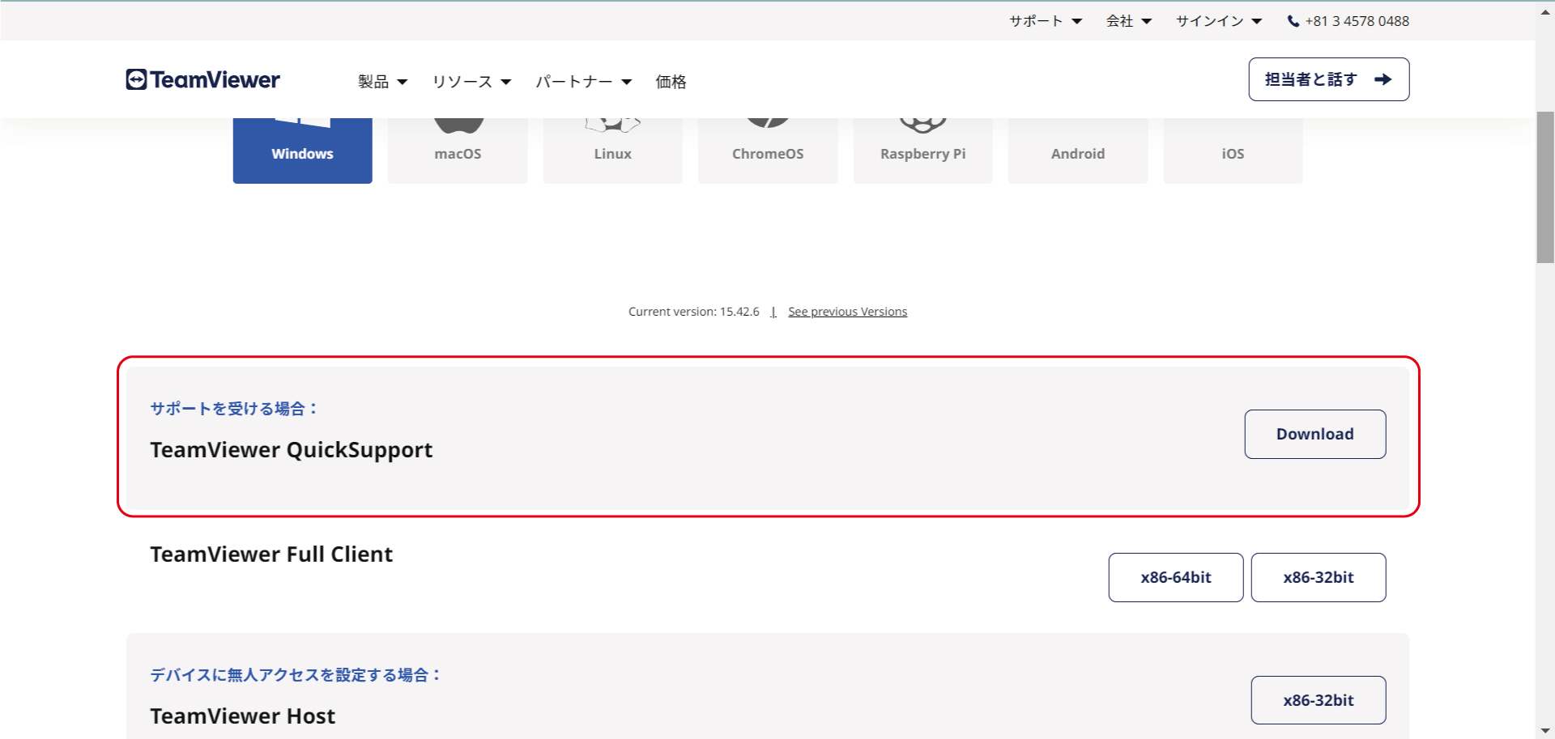This screenshot has height=739, width=1555.
Task: Open the リソース dropdown menu
Action: point(471,82)
